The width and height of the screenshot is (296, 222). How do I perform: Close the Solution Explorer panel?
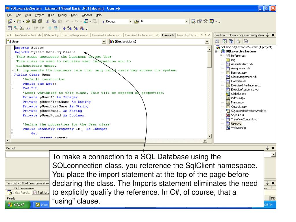click(273, 35)
